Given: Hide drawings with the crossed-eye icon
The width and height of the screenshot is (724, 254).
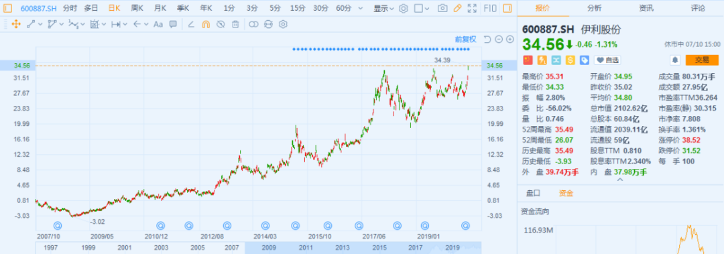Looking at the screenshot, I should (x=221, y=24).
